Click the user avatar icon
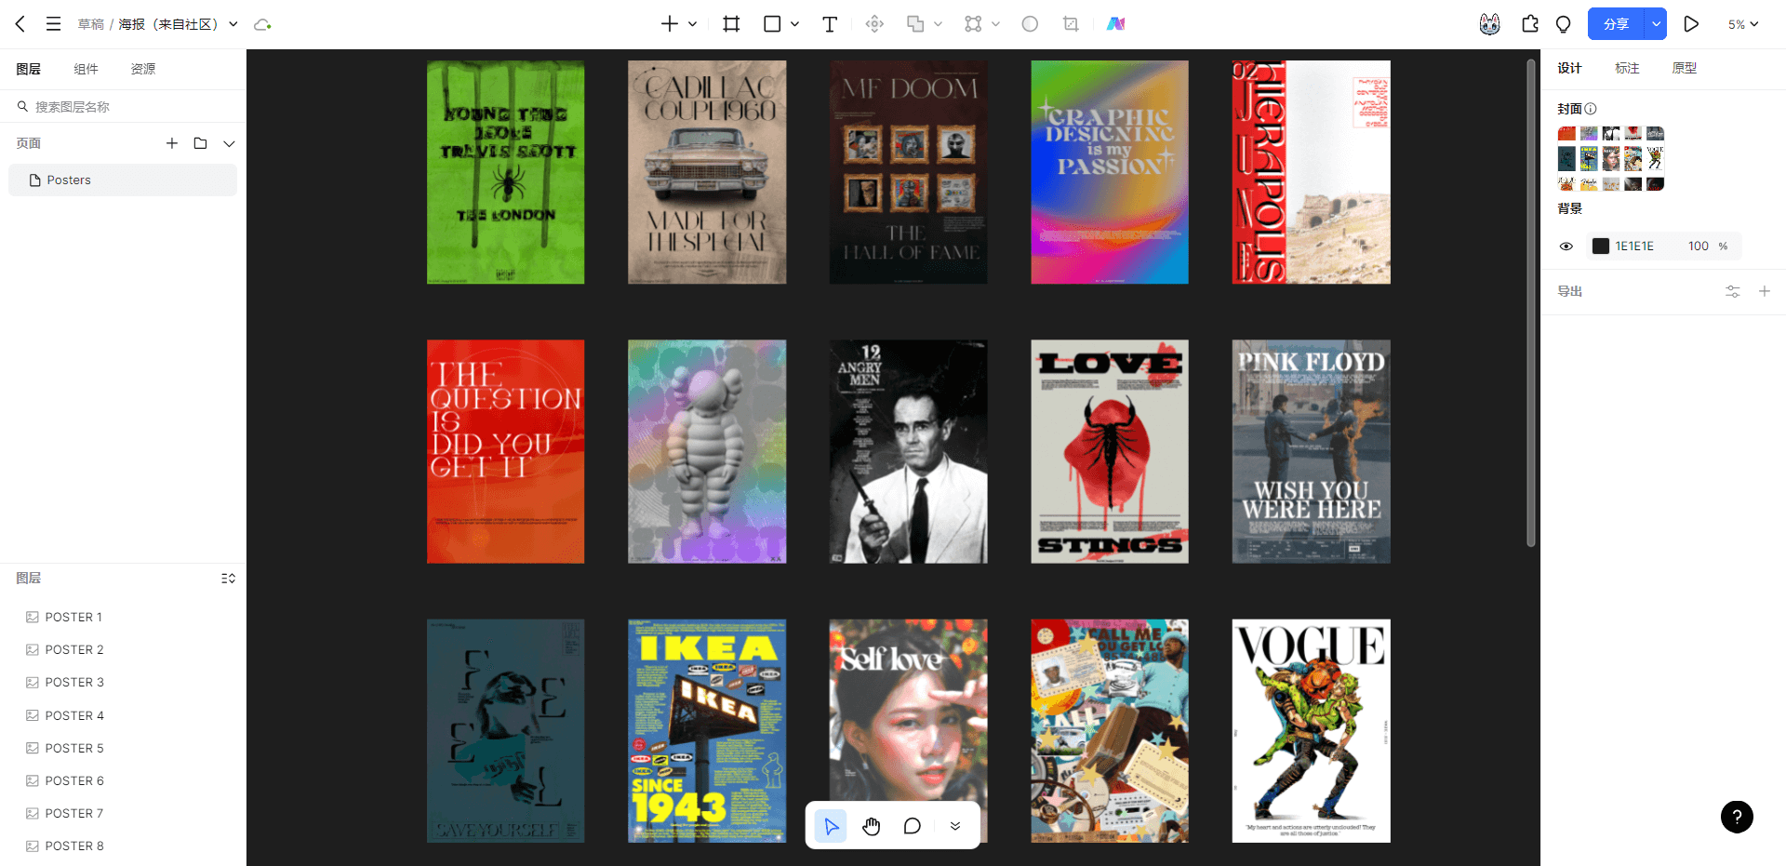 [1489, 24]
